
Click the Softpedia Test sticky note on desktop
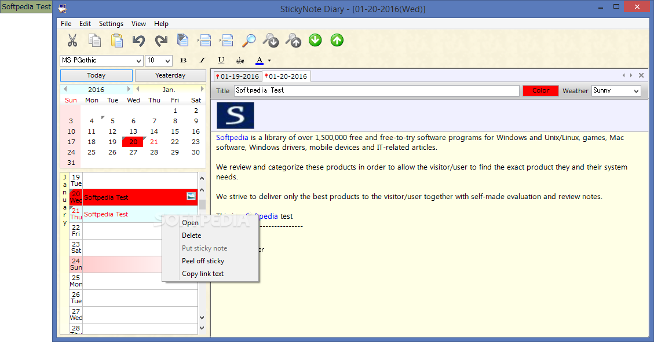pos(26,7)
